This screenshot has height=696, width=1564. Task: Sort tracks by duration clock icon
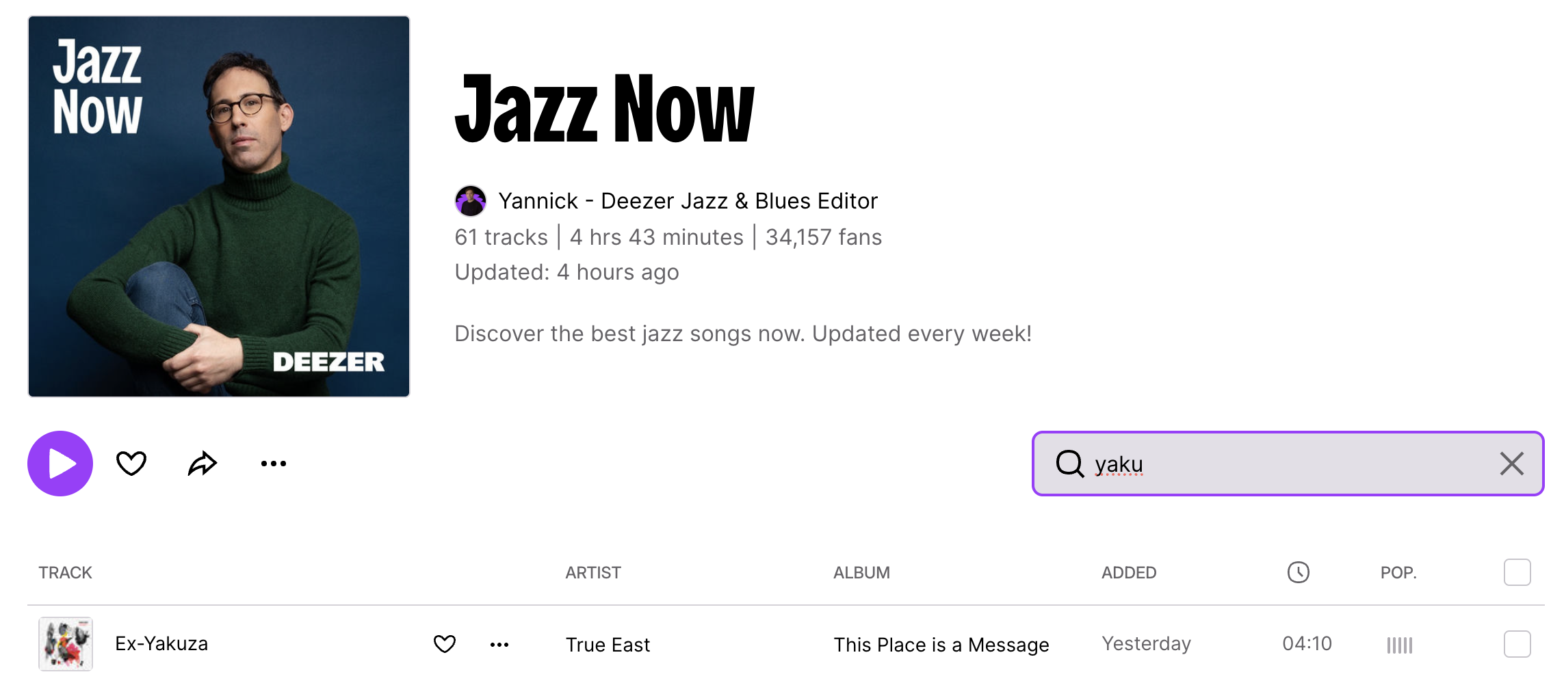(1298, 572)
